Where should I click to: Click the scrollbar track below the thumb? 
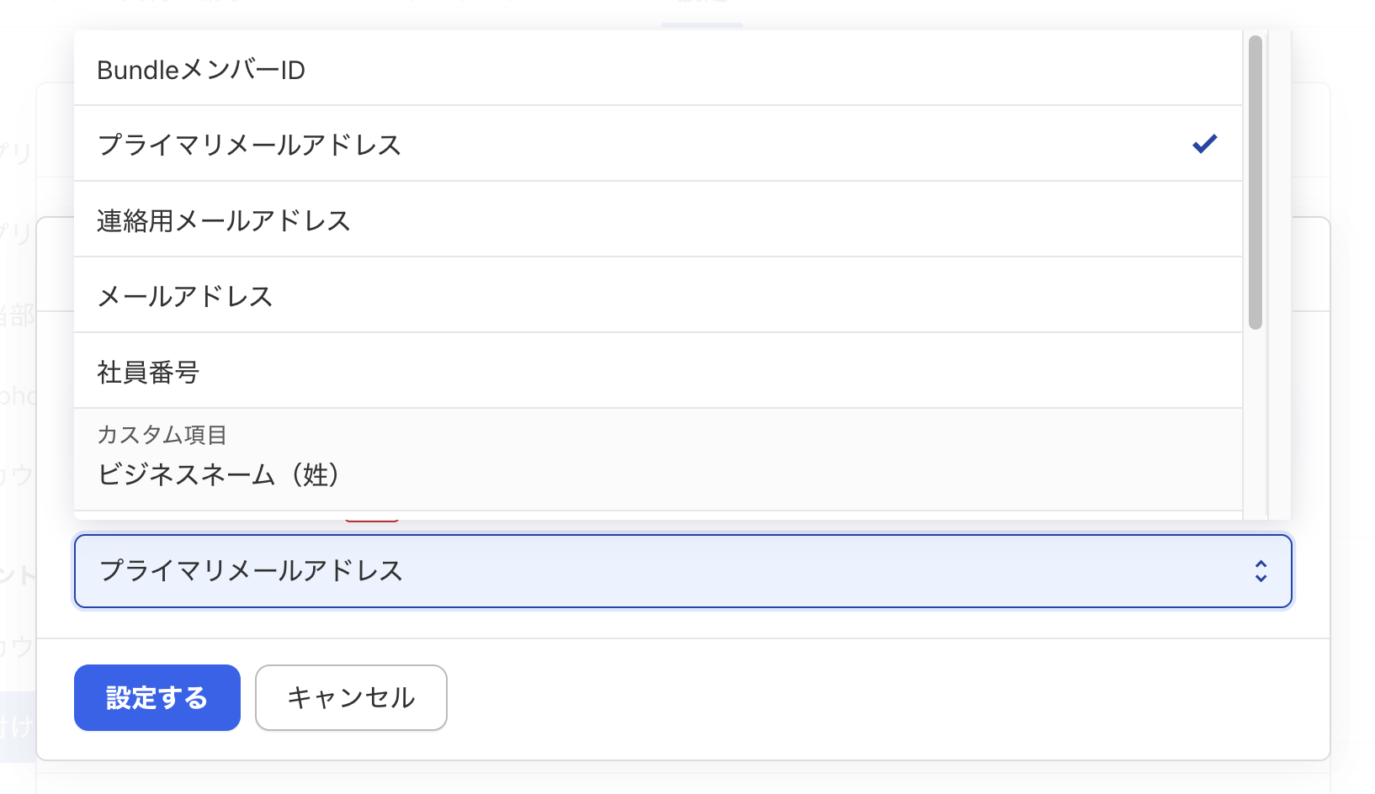tap(1255, 421)
